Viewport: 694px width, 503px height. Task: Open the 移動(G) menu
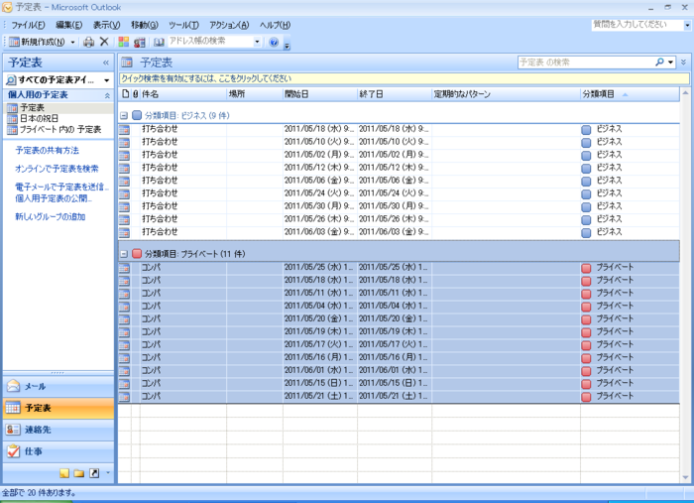(x=145, y=25)
